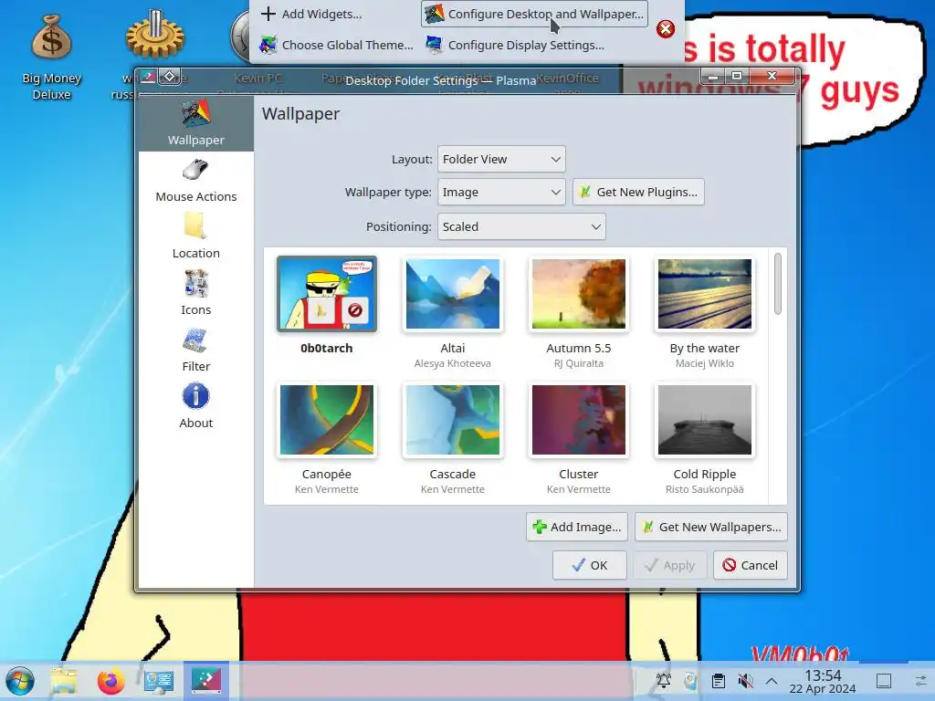Expand hidden system tray icons arrow
935x701 pixels.
click(x=772, y=681)
